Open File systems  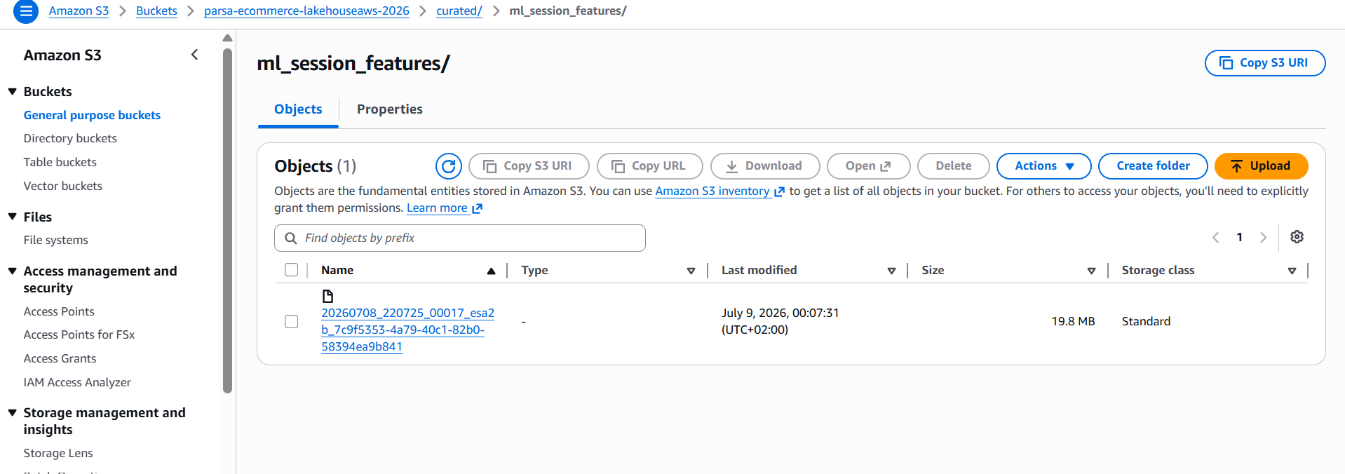pyautogui.click(x=56, y=240)
